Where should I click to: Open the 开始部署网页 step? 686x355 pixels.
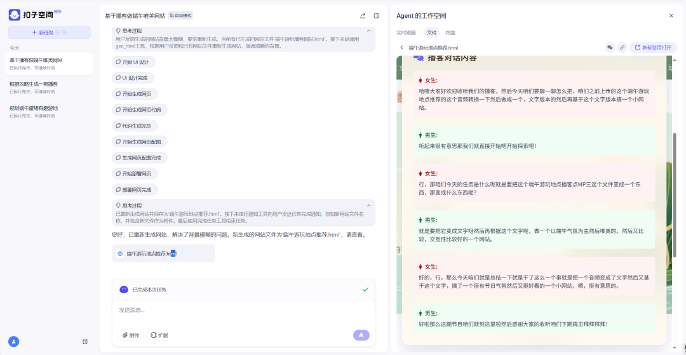[x=135, y=173]
